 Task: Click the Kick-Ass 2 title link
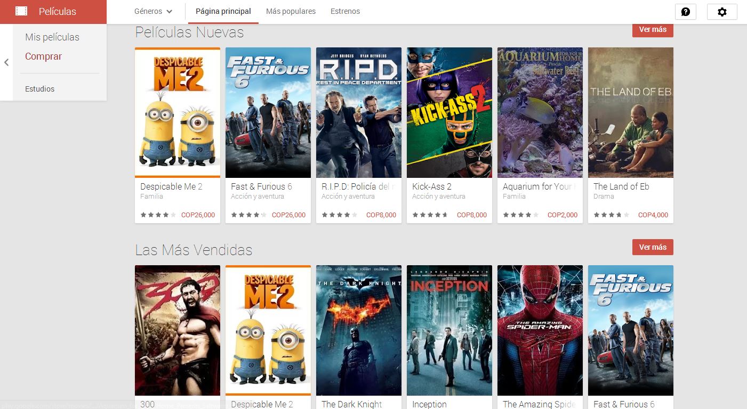coord(432,186)
